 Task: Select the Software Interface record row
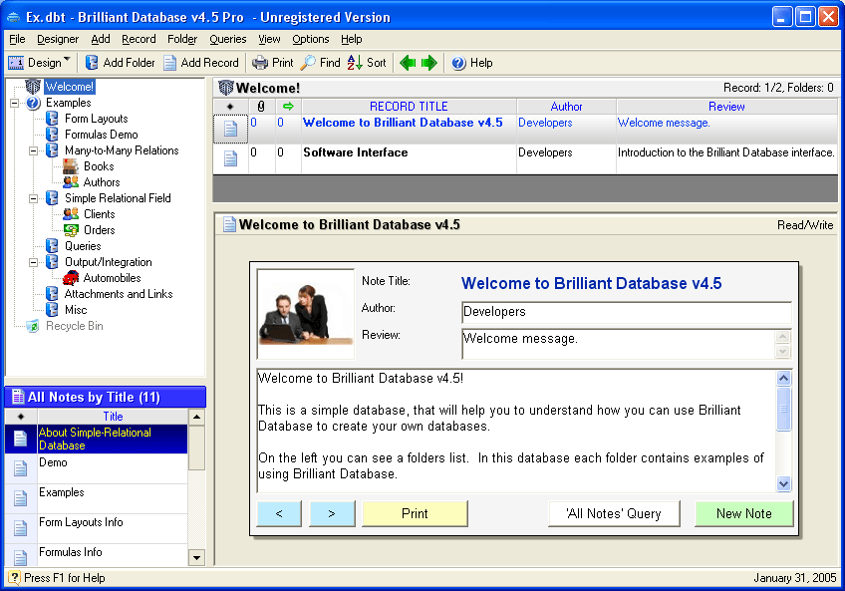tap(525, 158)
